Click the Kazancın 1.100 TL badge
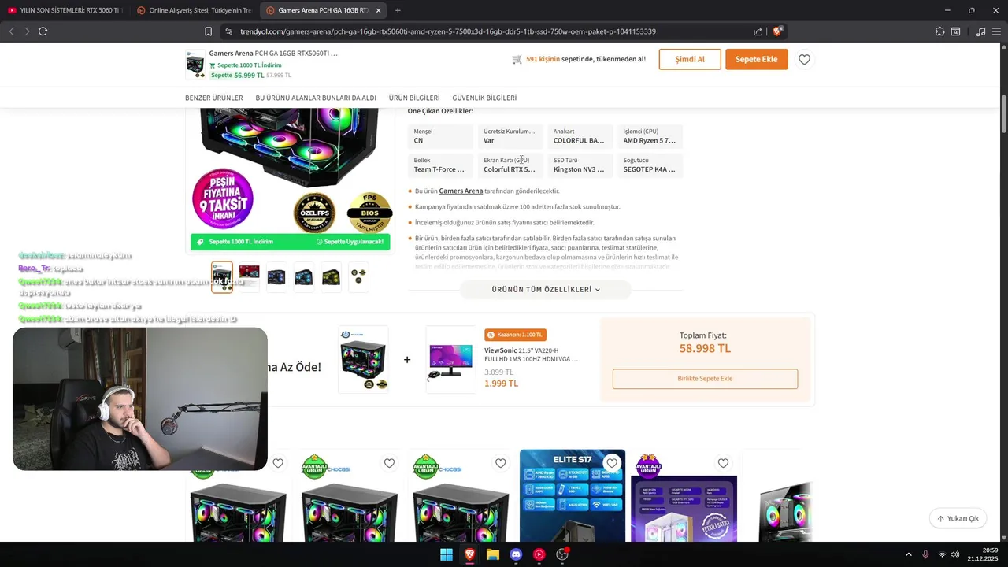Image resolution: width=1008 pixels, height=567 pixels. coord(516,335)
